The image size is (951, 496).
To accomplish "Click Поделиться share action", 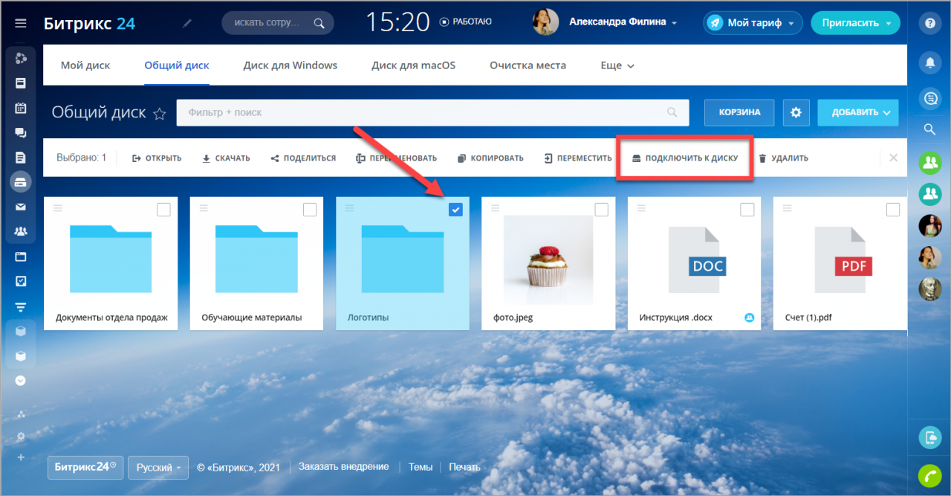I will tap(303, 158).
